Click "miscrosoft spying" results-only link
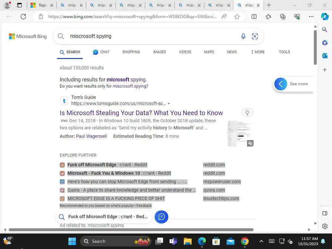The image size is (332, 249). point(129,86)
